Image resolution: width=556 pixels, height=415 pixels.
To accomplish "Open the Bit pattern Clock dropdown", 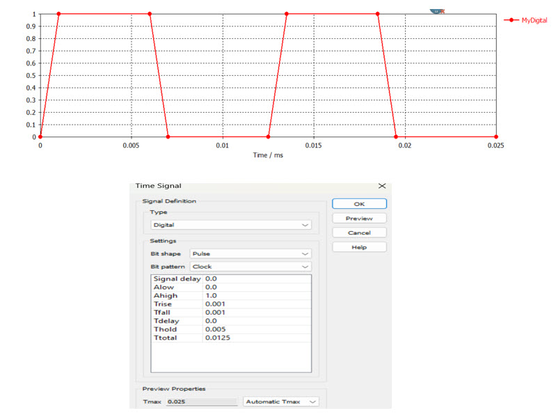I will click(251, 266).
